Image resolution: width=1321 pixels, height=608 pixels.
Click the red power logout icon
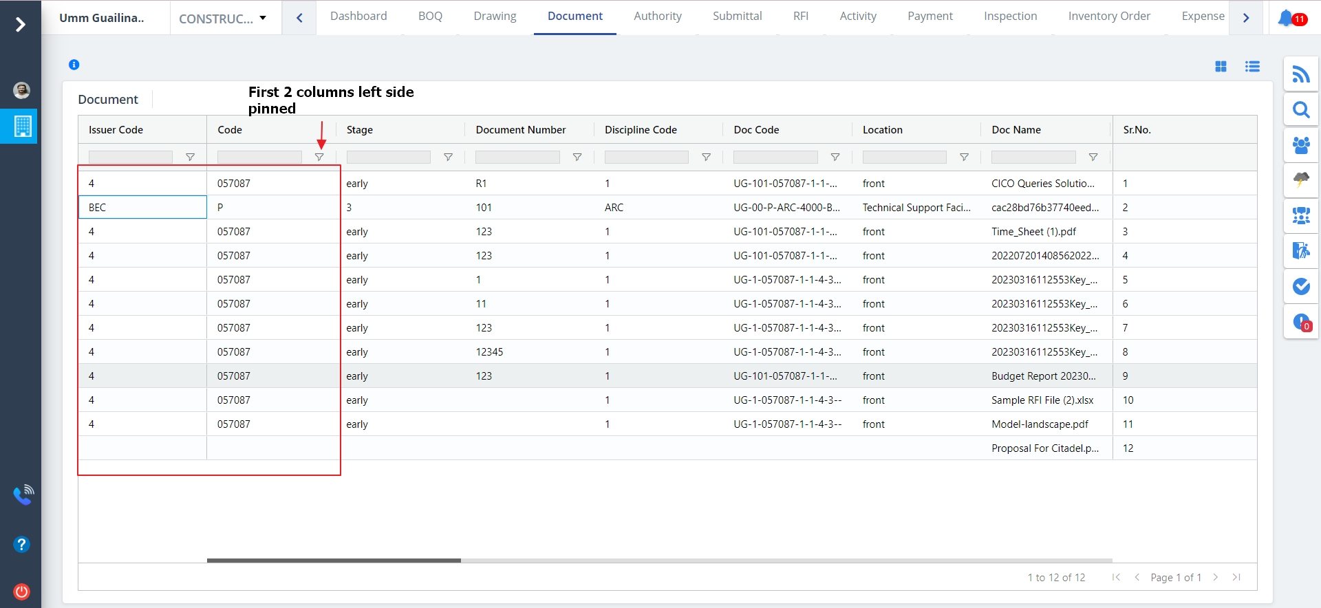[x=21, y=591]
